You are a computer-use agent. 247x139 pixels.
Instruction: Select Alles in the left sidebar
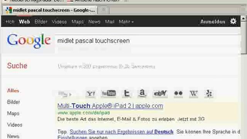13,91
